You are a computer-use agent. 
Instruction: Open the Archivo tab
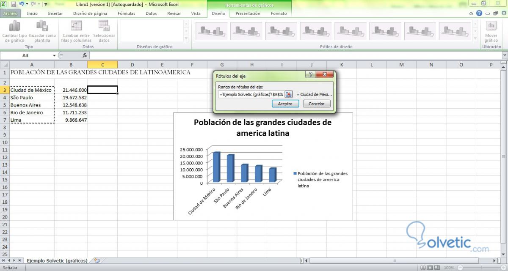tap(11, 14)
